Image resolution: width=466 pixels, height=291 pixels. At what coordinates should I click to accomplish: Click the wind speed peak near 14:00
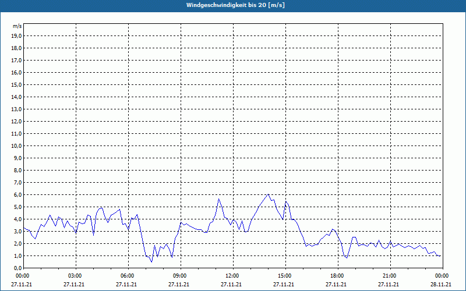[x=269, y=194]
